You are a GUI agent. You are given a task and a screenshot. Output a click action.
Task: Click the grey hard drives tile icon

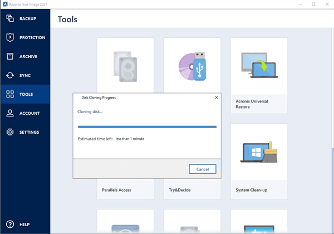(x=125, y=67)
